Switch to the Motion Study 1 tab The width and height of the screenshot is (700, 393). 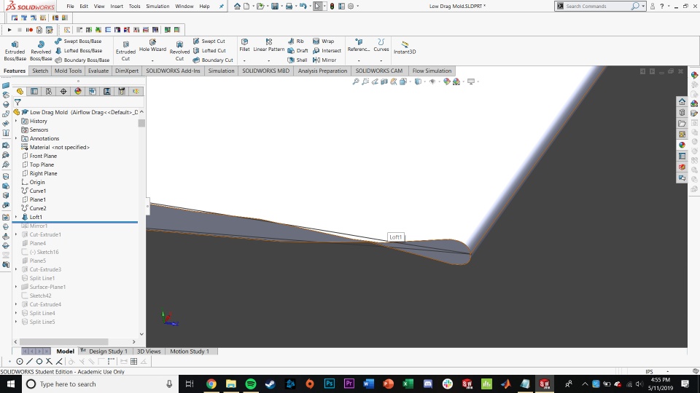click(190, 351)
